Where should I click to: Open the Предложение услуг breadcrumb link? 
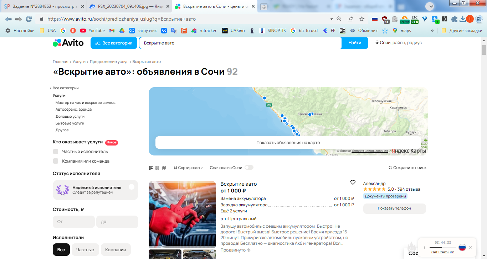click(x=109, y=62)
